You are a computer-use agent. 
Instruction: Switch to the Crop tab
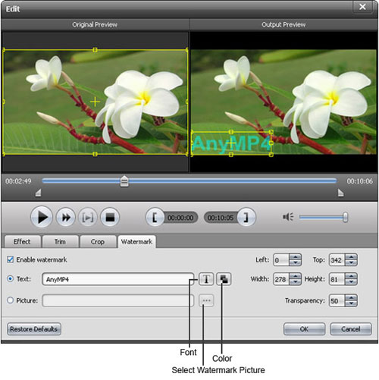(x=98, y=242)
